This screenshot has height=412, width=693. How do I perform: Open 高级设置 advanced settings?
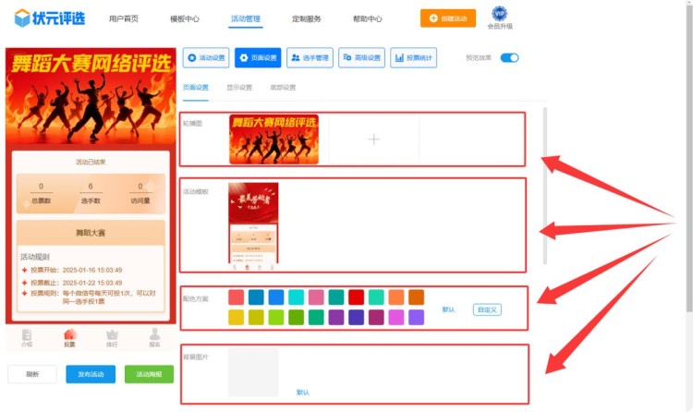[361, 57]
